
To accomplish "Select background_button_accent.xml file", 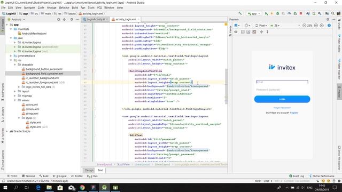I will (x=42, y=69).
